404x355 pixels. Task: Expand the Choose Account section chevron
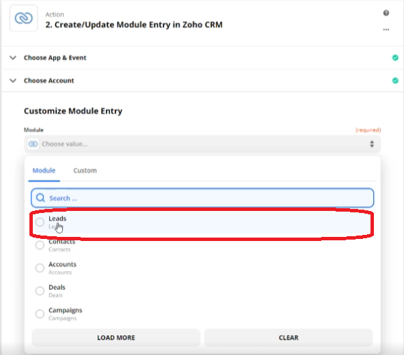tap(13, 81)
